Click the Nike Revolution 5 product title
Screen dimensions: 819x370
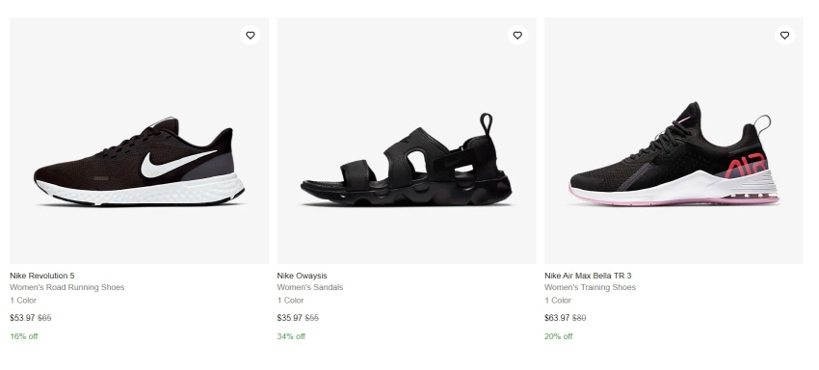(42, 276)
